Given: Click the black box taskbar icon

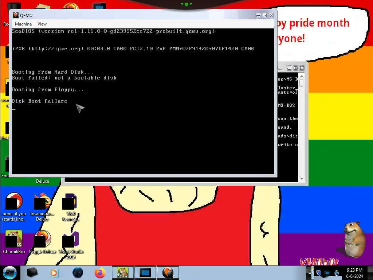Looking at the screenshot, I should tap(32, 273).
